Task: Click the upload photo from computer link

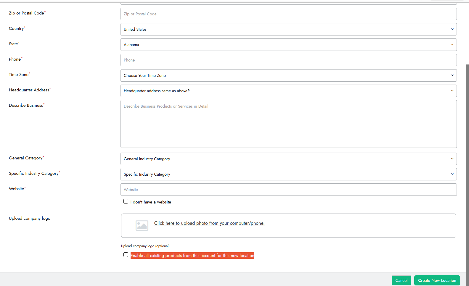Action: [209, 223]
